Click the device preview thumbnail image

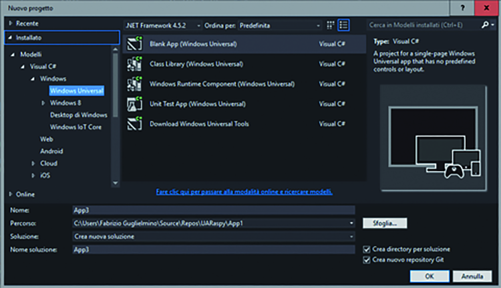(434, 138)
